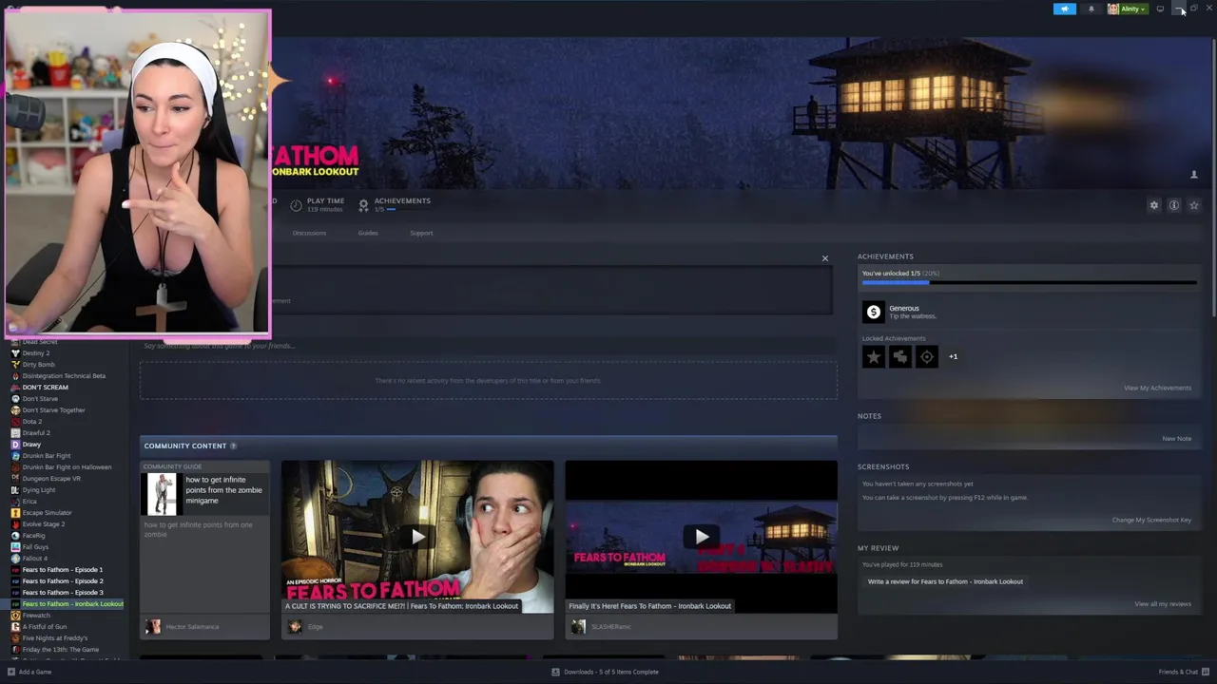Click the Dota 2 game icon
Image resolution: width=1217 pixels, height=684 pixels.
[15, 422]
